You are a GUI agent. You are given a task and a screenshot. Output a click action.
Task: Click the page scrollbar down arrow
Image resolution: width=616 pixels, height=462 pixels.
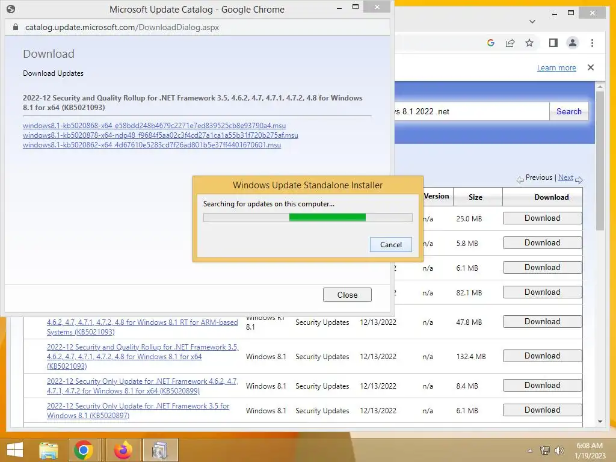(x=600, y=422)
